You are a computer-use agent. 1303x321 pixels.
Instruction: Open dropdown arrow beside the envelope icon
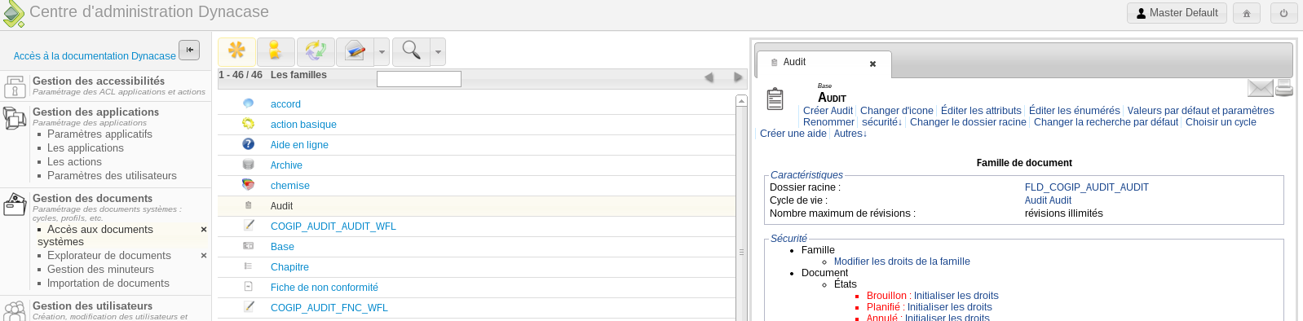(x=382, y=51)
